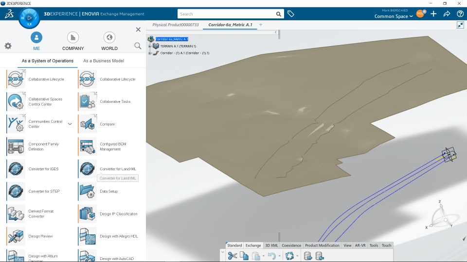Open compass settings gear icon
Image resolution: width=467 pixels, height=262 pixels.
click(8, 46)
